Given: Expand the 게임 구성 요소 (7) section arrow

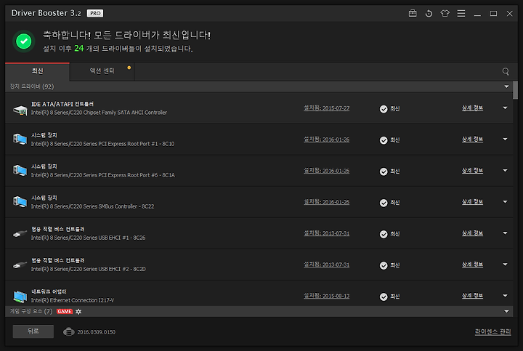Looking at the screenshot, I should click(x=507, y=311).
